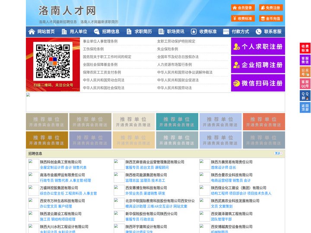Click the 客服QQ号 sidebar button
The height and width of the screenshot is (233, 311).
pos(305,84)
